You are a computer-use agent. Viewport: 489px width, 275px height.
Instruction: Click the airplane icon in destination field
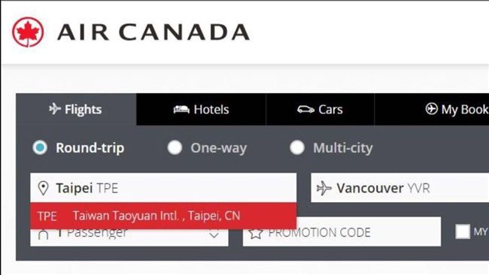(324, 188)
